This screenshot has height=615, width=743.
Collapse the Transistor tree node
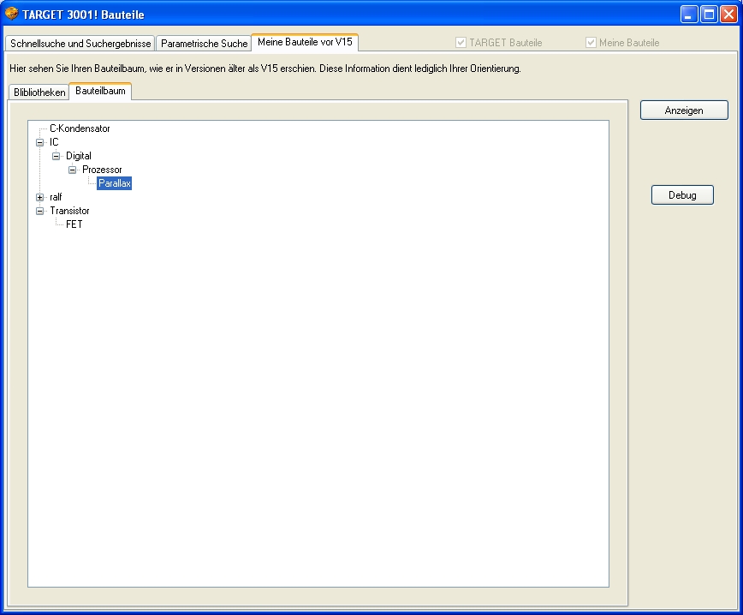(x=39, y=211)
